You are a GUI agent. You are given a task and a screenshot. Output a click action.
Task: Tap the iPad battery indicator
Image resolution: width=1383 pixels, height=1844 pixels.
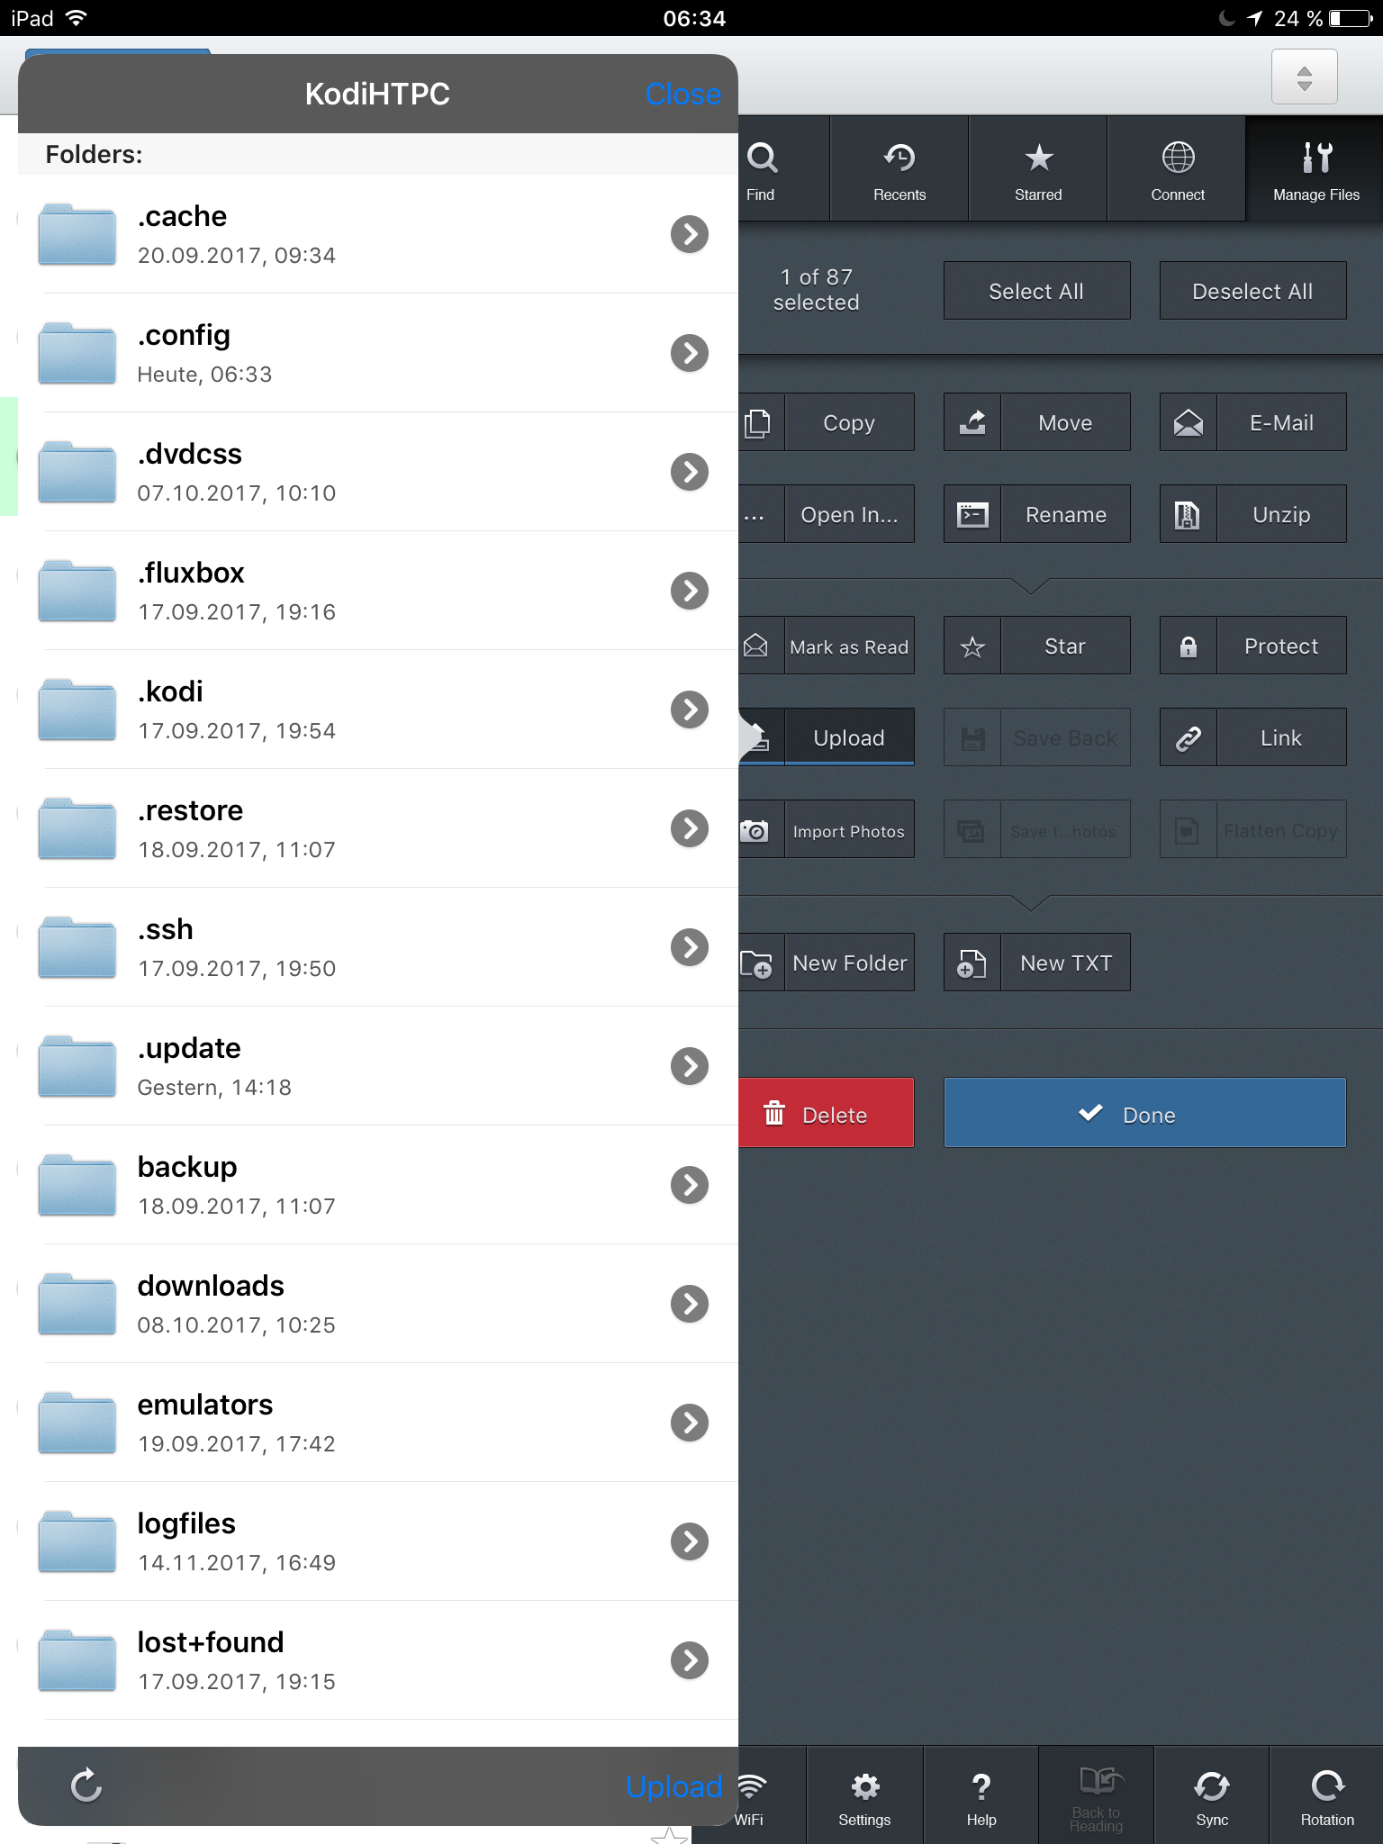pyautogui.click(x=1351, y=18)
